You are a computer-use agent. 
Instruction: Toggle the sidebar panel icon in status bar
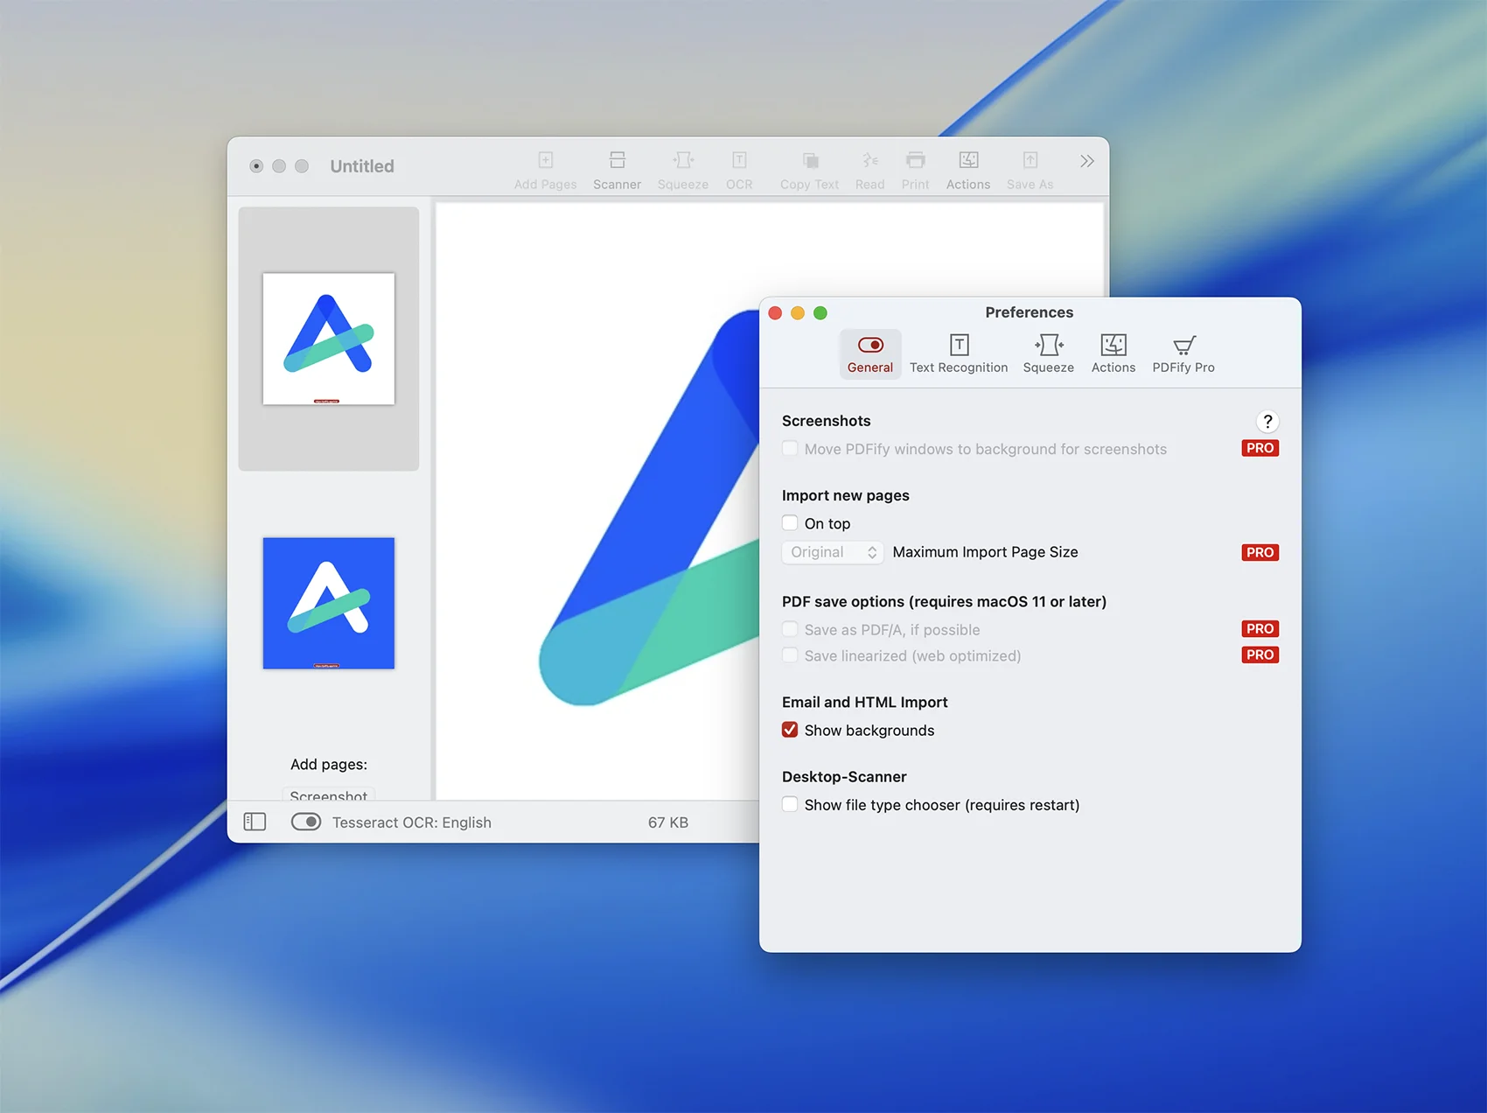[255, 822]
